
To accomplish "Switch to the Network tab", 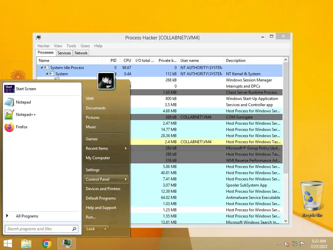I will click(81, 53).
